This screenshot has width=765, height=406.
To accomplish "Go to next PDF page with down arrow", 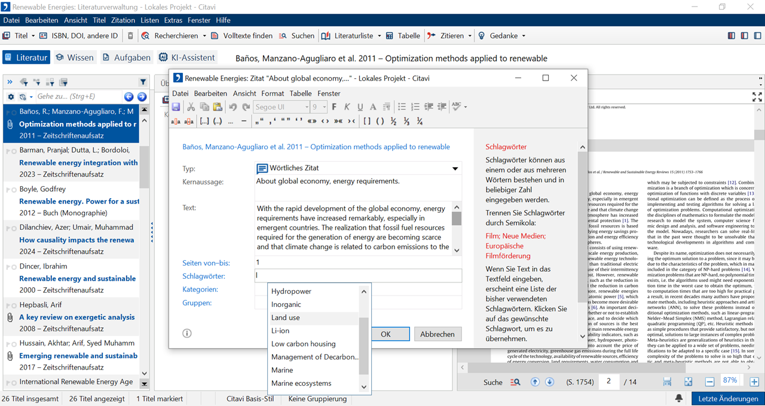I will coord(549,382).
